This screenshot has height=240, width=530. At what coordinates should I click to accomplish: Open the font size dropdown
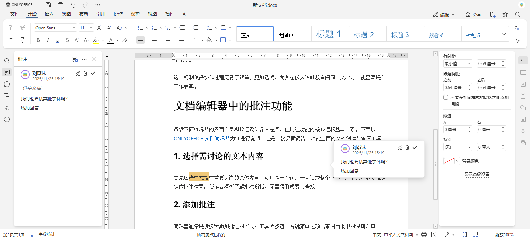pos(91,27)
